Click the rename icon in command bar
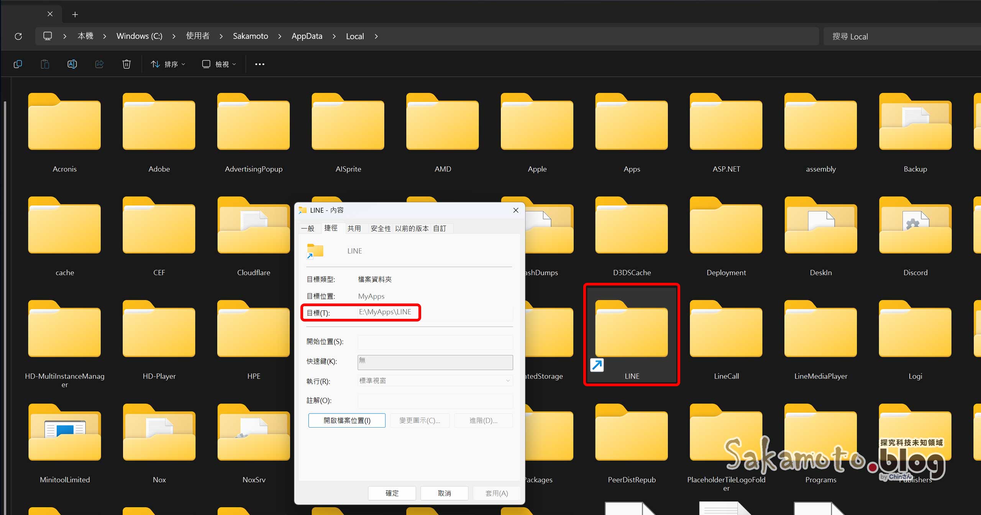Viewport: 981px width, 515px height. coord(72,64)
